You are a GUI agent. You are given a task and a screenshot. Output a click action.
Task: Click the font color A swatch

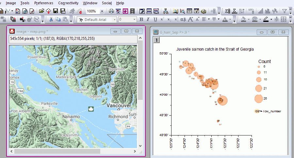coord(225,20)
